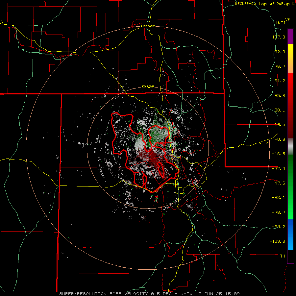Image resolution: width=296 pixels, height=296 pixels.
Task: Click the Super-Resolution Base Velocity caption text
Action: click(x=150, y=294)
